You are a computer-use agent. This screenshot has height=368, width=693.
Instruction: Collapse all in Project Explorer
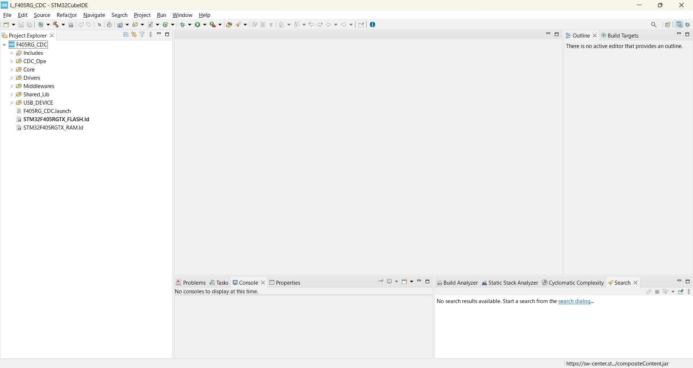[126, 35]
